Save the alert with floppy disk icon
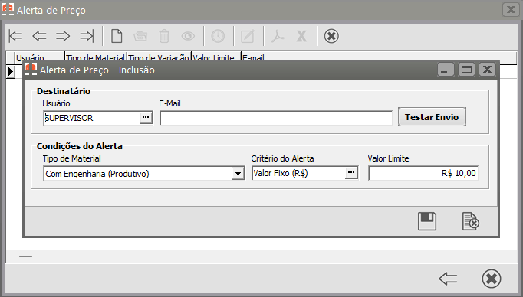This screenshot has width=523, height=297. [x=427, y=221]
